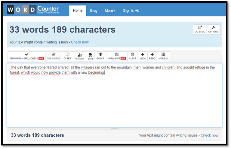This screenshot has height=149, width=231.
Task: Click the word 'refuge' in the text
Action: pos(200,67)
